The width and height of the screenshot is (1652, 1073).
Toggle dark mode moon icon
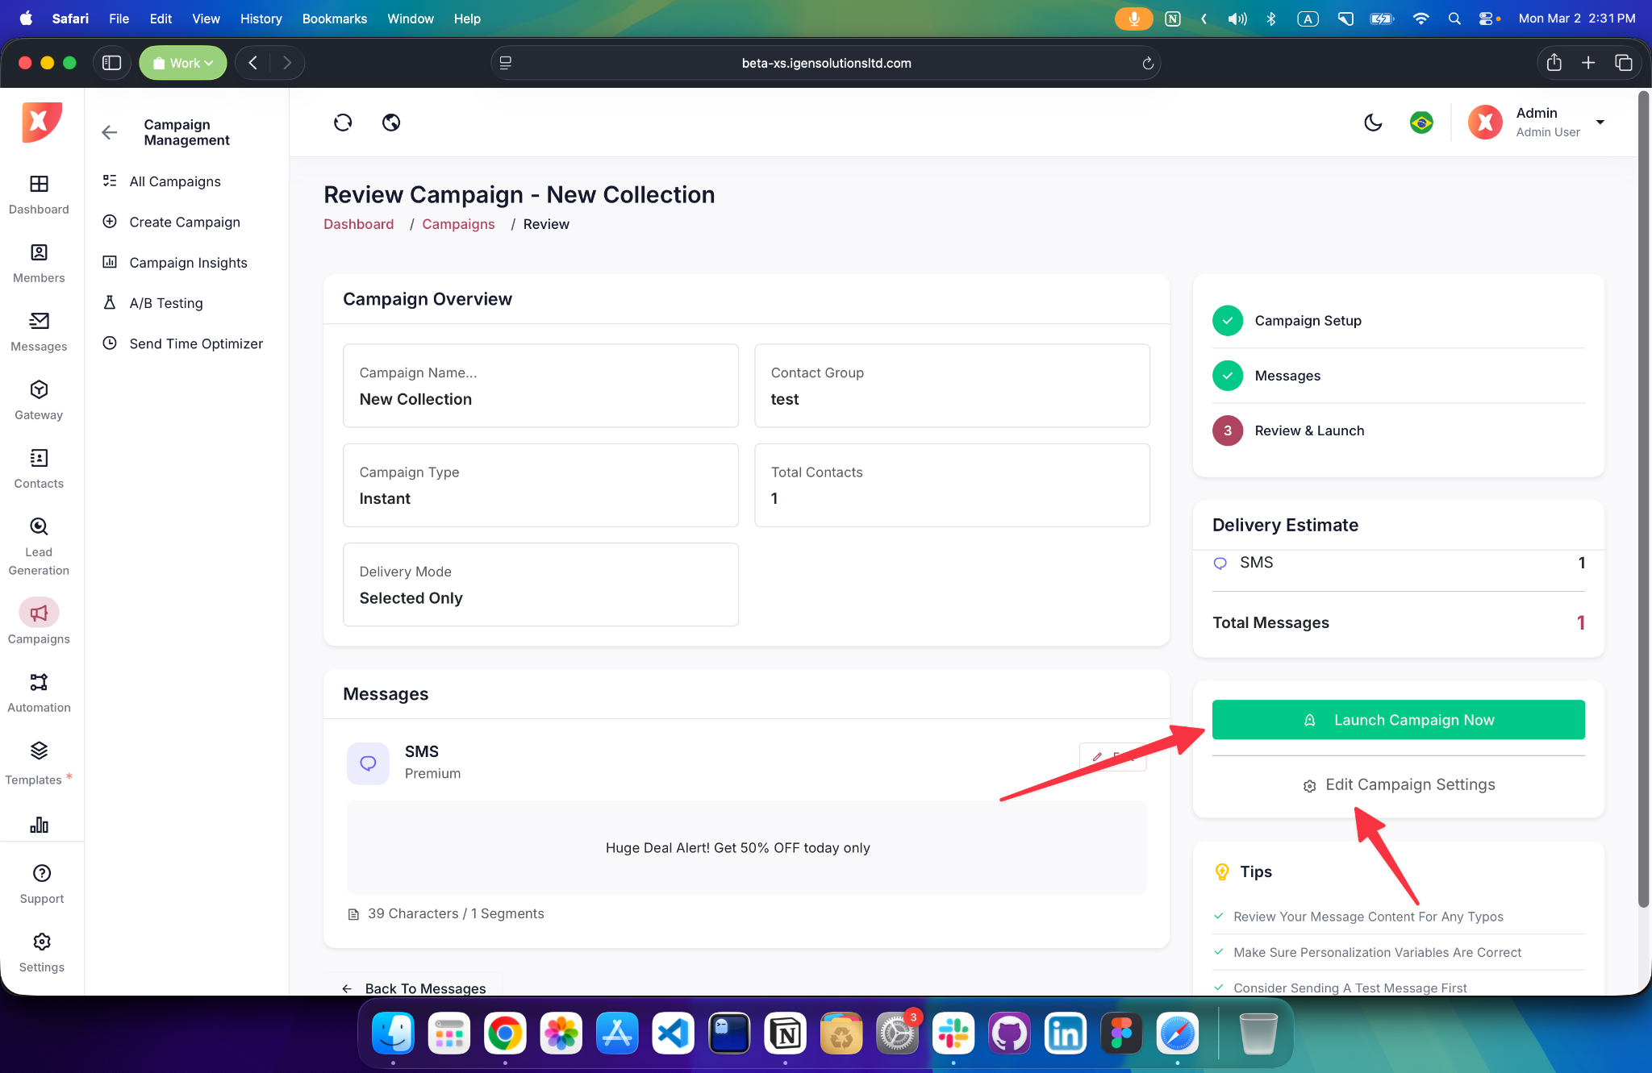pyautogui.click(x=1373, y=123)
